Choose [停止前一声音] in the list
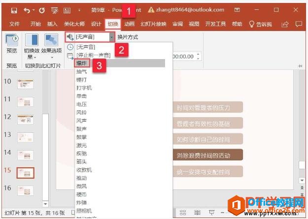The width and height of the screenshot is (308, 219). [x=94, y=55]
